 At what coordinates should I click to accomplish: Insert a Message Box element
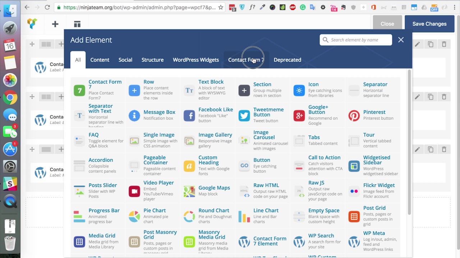(x=153, y=115)
